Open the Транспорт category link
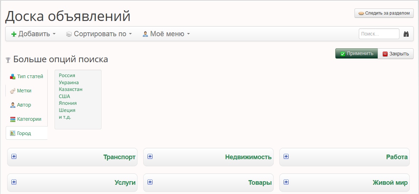Screen dimensions: 419x194 click(x=119, y=157)
